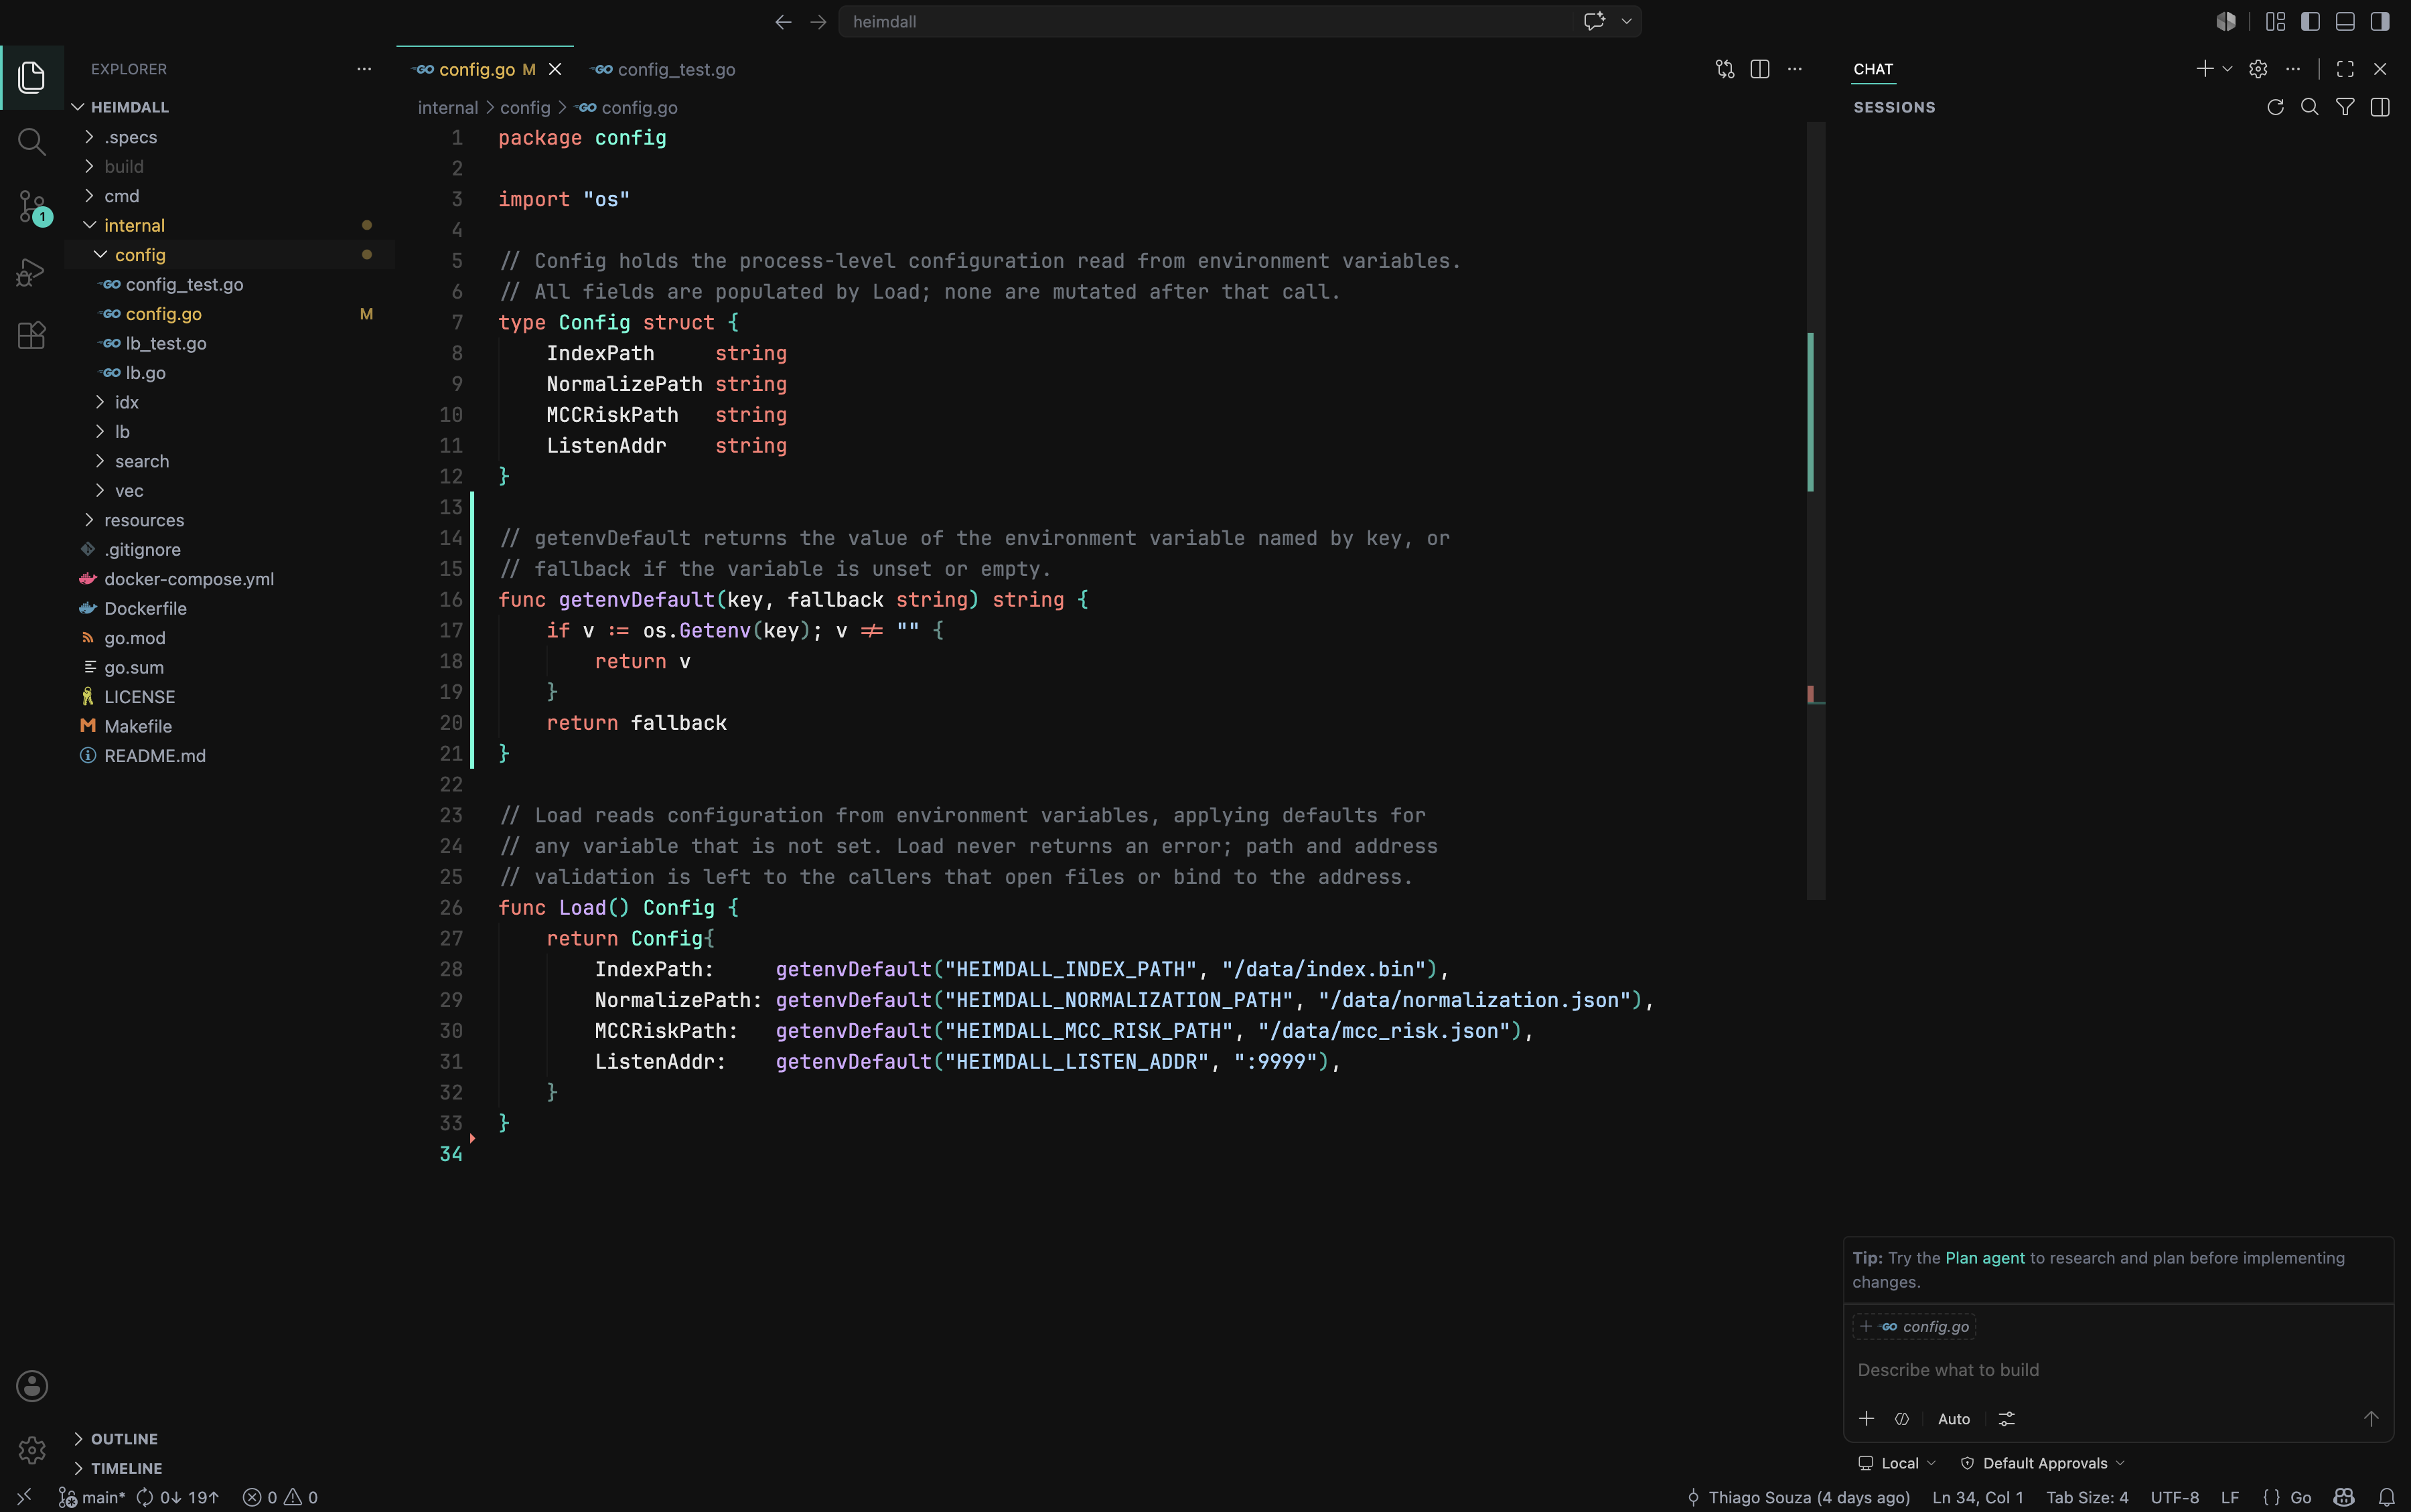Open errors and warnings count
This screenshot has width=2411, height=1512.
[280, 1497]
